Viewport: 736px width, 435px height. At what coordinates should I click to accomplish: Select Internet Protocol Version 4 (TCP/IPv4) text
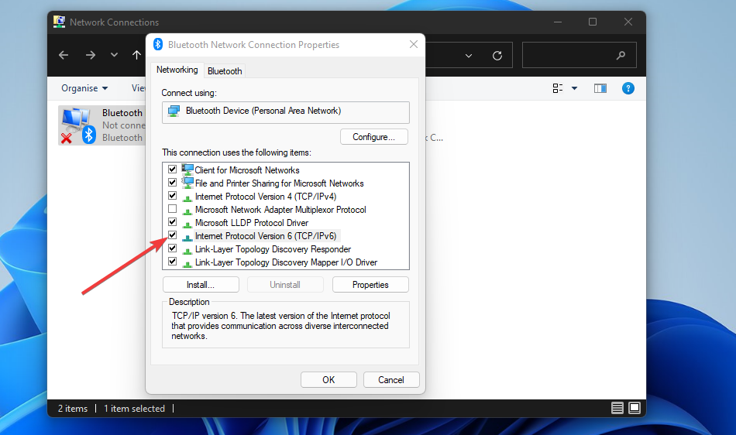[x=266, y=197]
